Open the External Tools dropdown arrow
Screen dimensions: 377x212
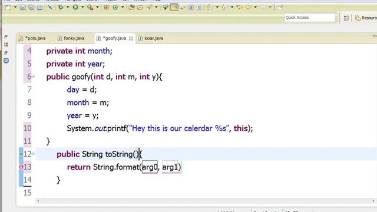(x=97, y=8)
